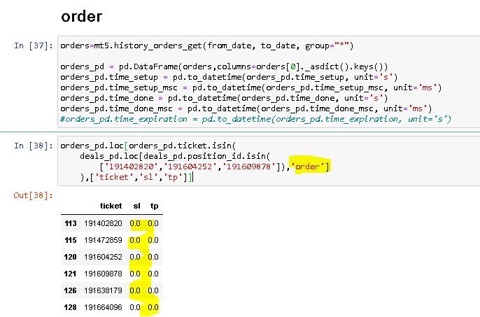Click the ['ticket','sl','tp'] column list
The image size is (480, 317).
tap(141, 177)
